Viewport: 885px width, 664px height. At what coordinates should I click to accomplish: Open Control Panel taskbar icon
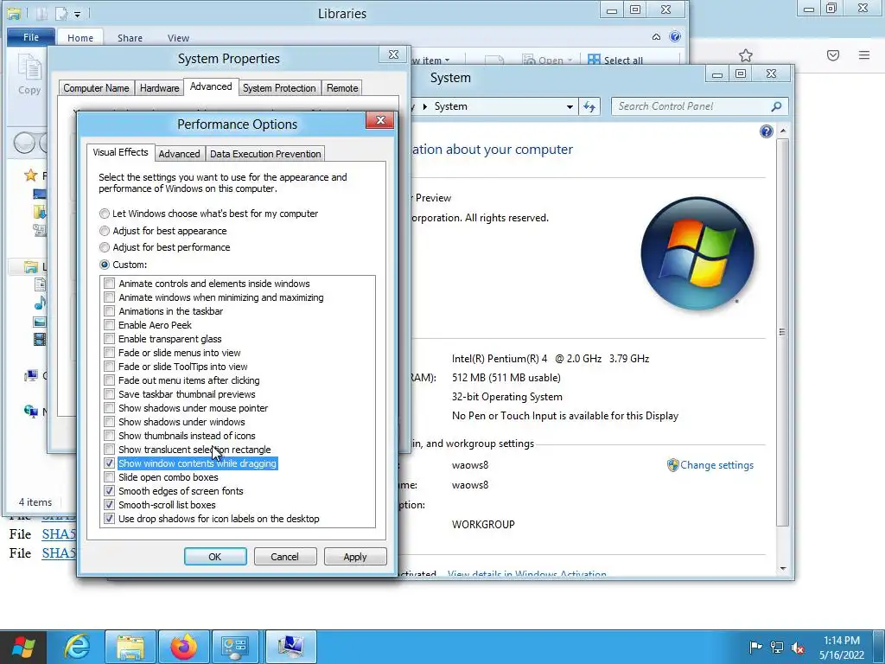pos(235,647)
